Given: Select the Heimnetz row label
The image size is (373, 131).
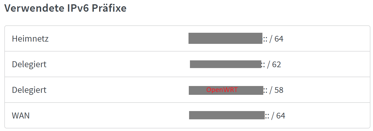Looking at the screenshot, I should (30, 39).
